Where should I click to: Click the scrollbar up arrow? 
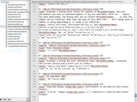click(136, 98)
